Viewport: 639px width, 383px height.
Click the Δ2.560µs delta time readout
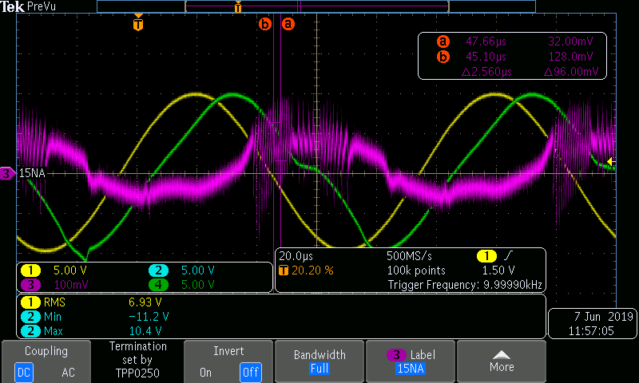point(486,72)
